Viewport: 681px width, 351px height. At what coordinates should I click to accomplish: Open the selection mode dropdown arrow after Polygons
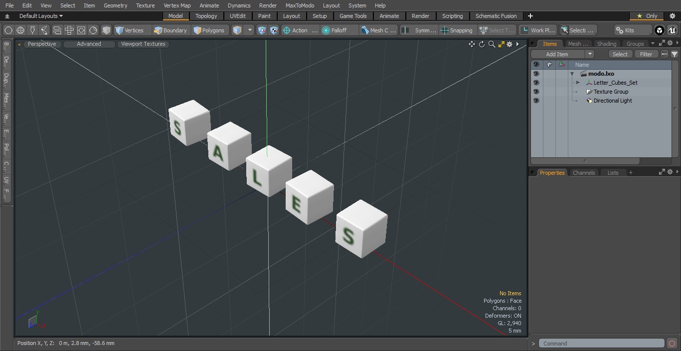250,30
